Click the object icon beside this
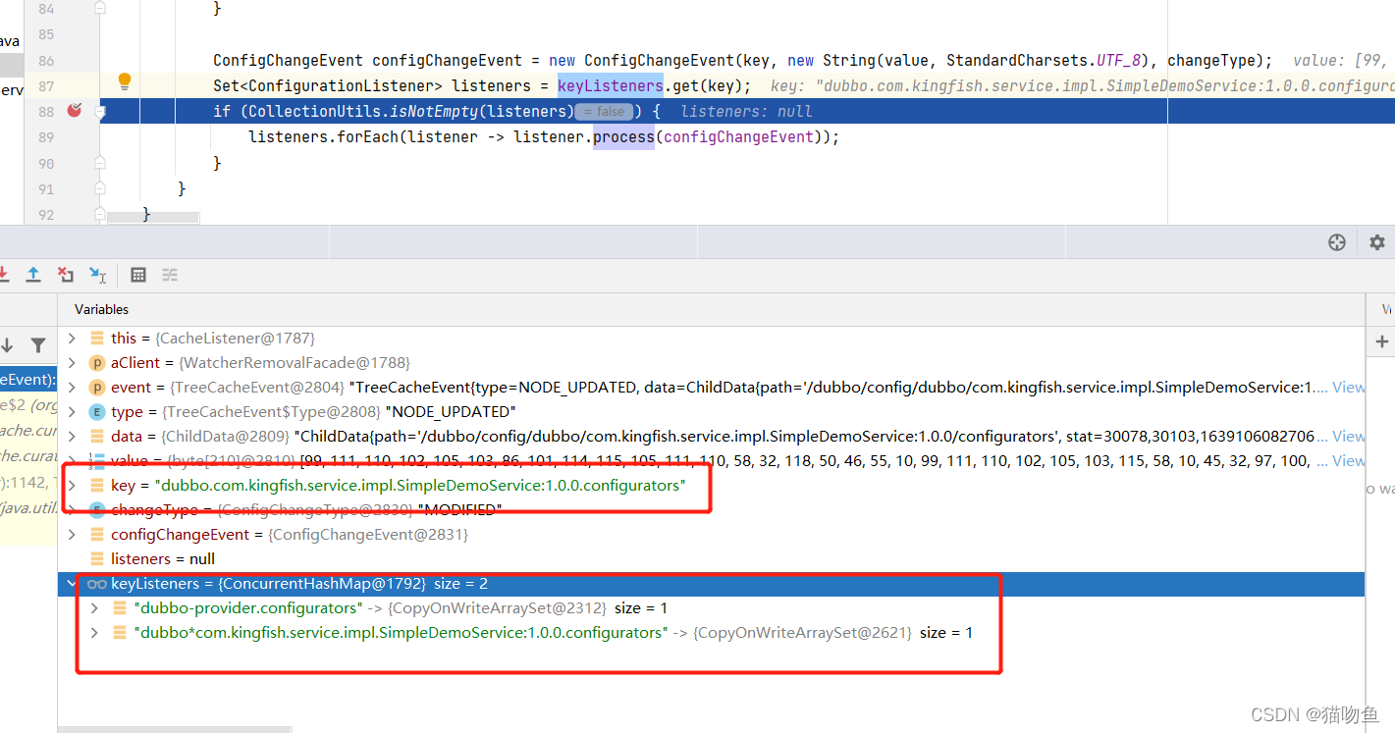 (96, 339)
